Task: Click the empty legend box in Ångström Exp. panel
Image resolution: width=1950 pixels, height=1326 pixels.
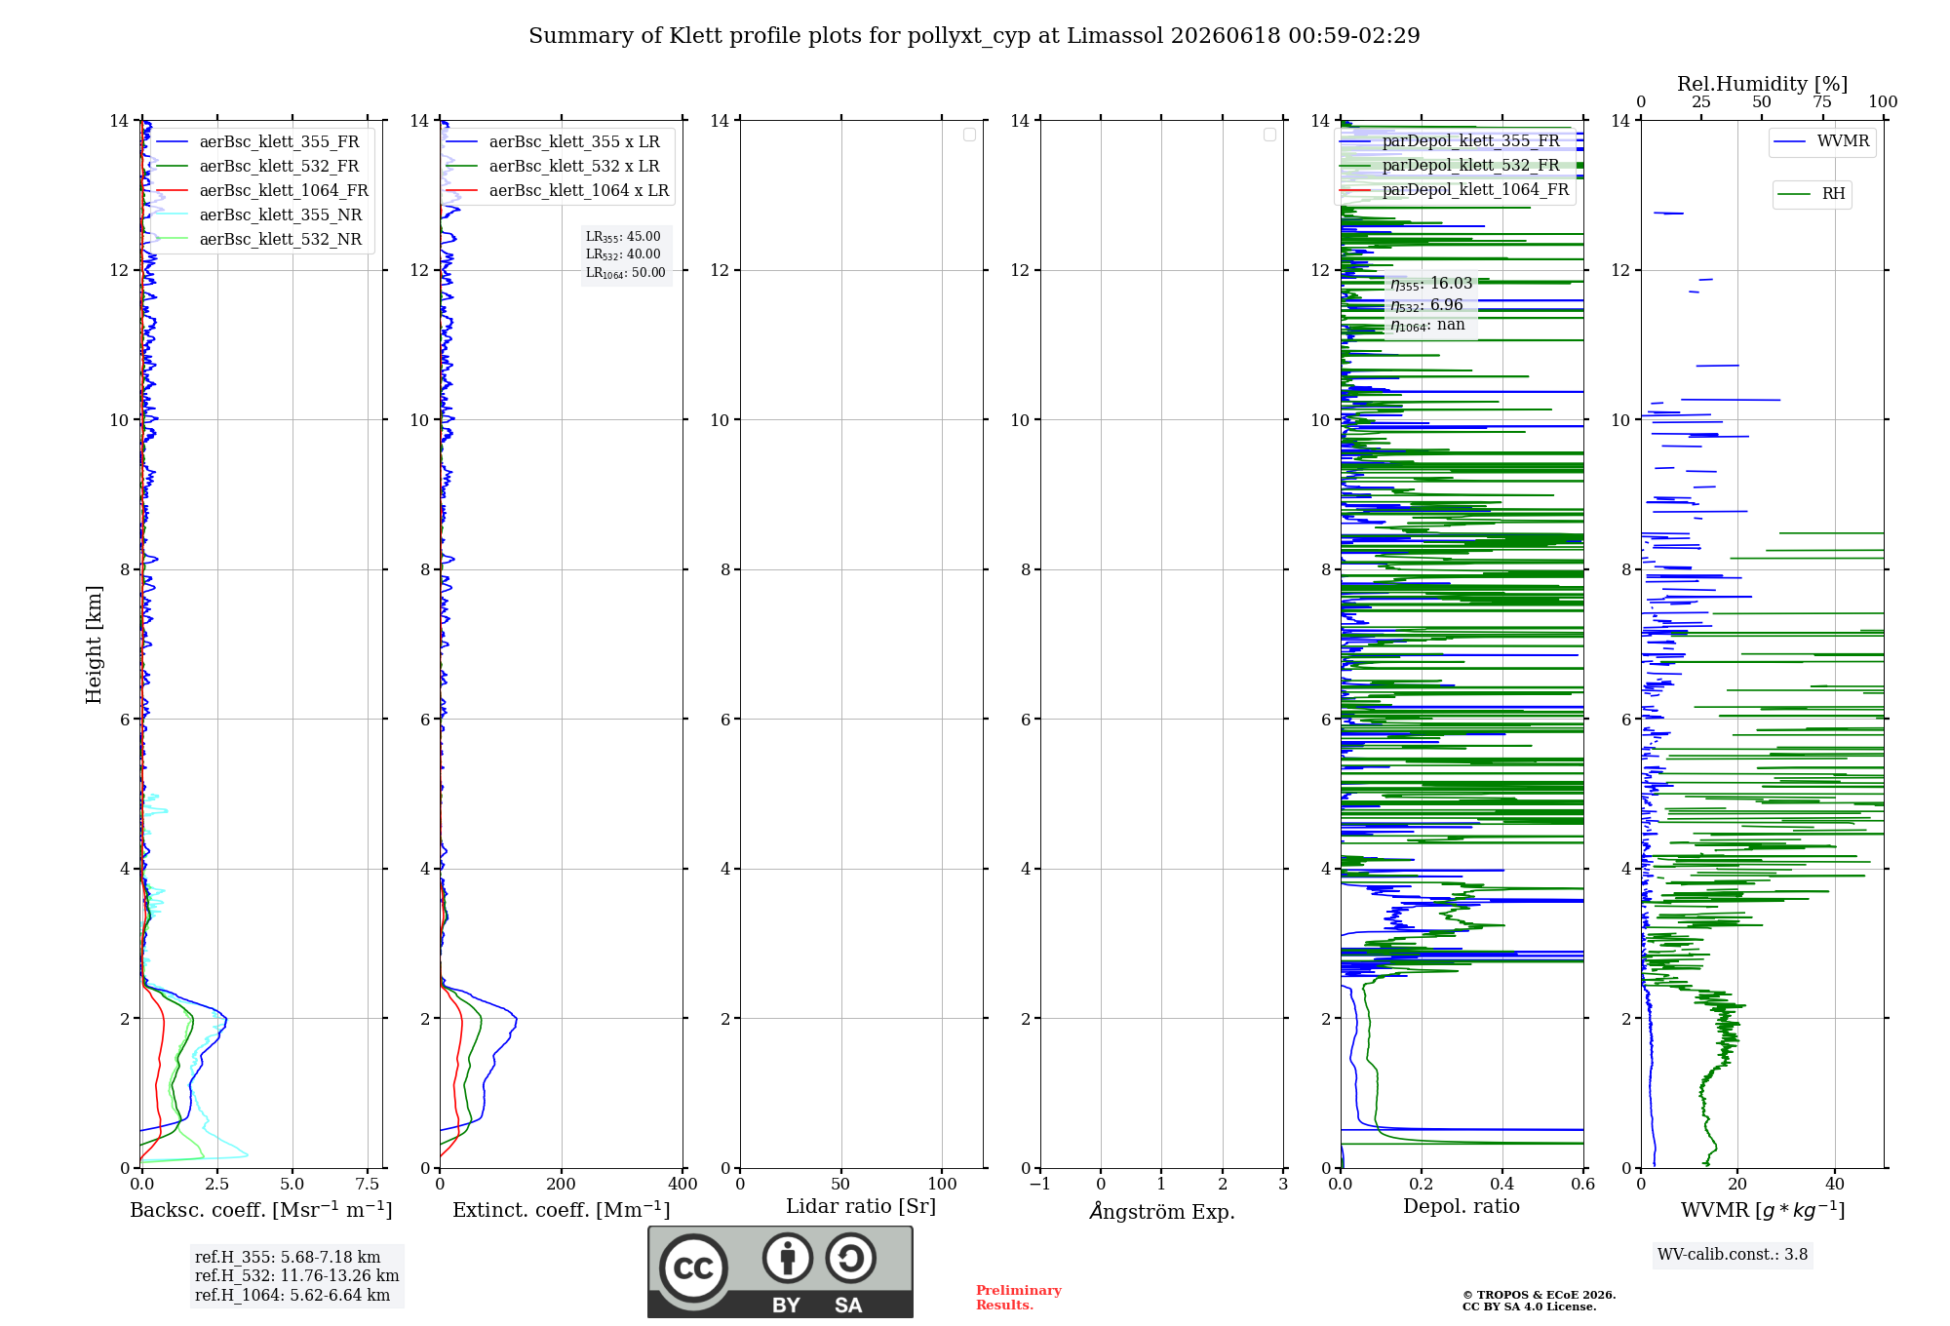Action: [x=1269, y=135]
